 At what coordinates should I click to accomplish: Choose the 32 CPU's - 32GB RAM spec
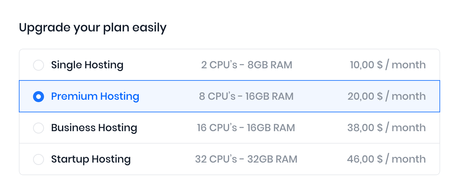246,159
